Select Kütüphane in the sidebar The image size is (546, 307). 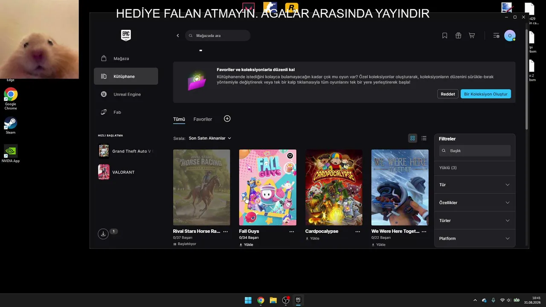126,76
